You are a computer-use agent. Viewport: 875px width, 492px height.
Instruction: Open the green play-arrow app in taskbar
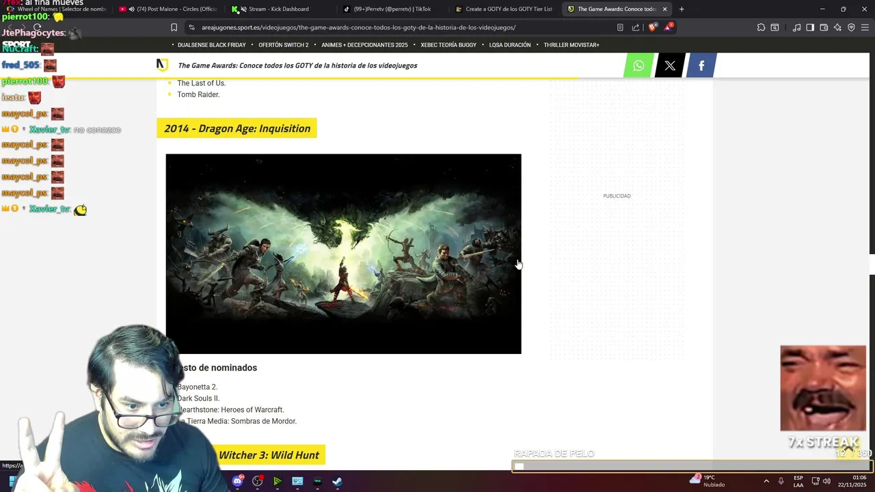point(277,481)
